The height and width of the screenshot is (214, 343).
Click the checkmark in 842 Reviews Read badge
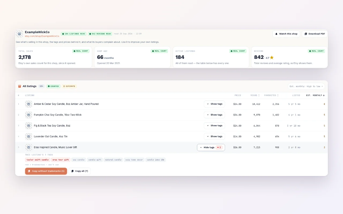click(x=90, y=34)
